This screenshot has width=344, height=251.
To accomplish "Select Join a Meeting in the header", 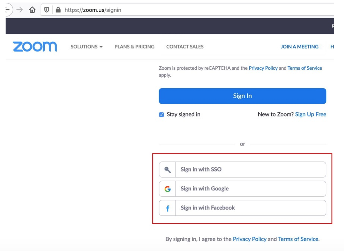I will pyautogui.click(x=299, y=47).
